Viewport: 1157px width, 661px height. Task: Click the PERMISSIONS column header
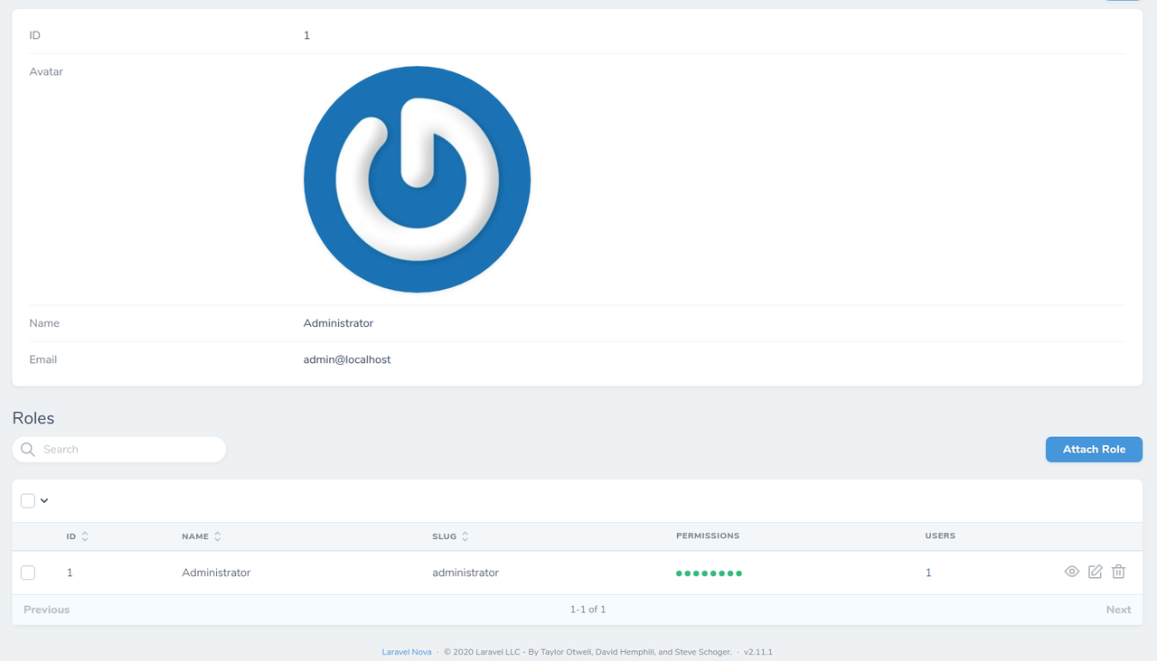tap(708, 535)
